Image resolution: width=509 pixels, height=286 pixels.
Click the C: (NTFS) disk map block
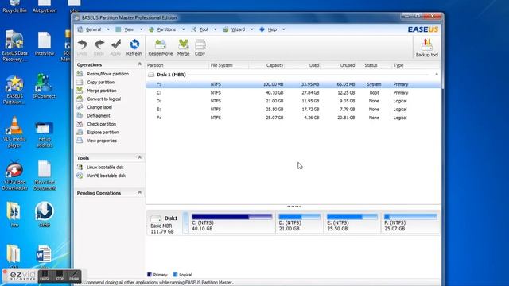tap(231, 222)
